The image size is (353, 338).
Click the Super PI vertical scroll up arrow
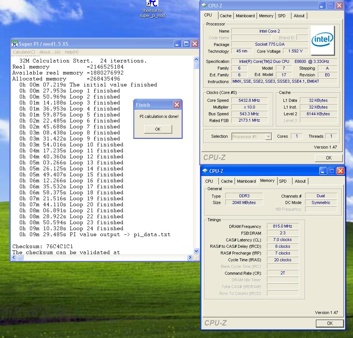(x=196, y=59)
